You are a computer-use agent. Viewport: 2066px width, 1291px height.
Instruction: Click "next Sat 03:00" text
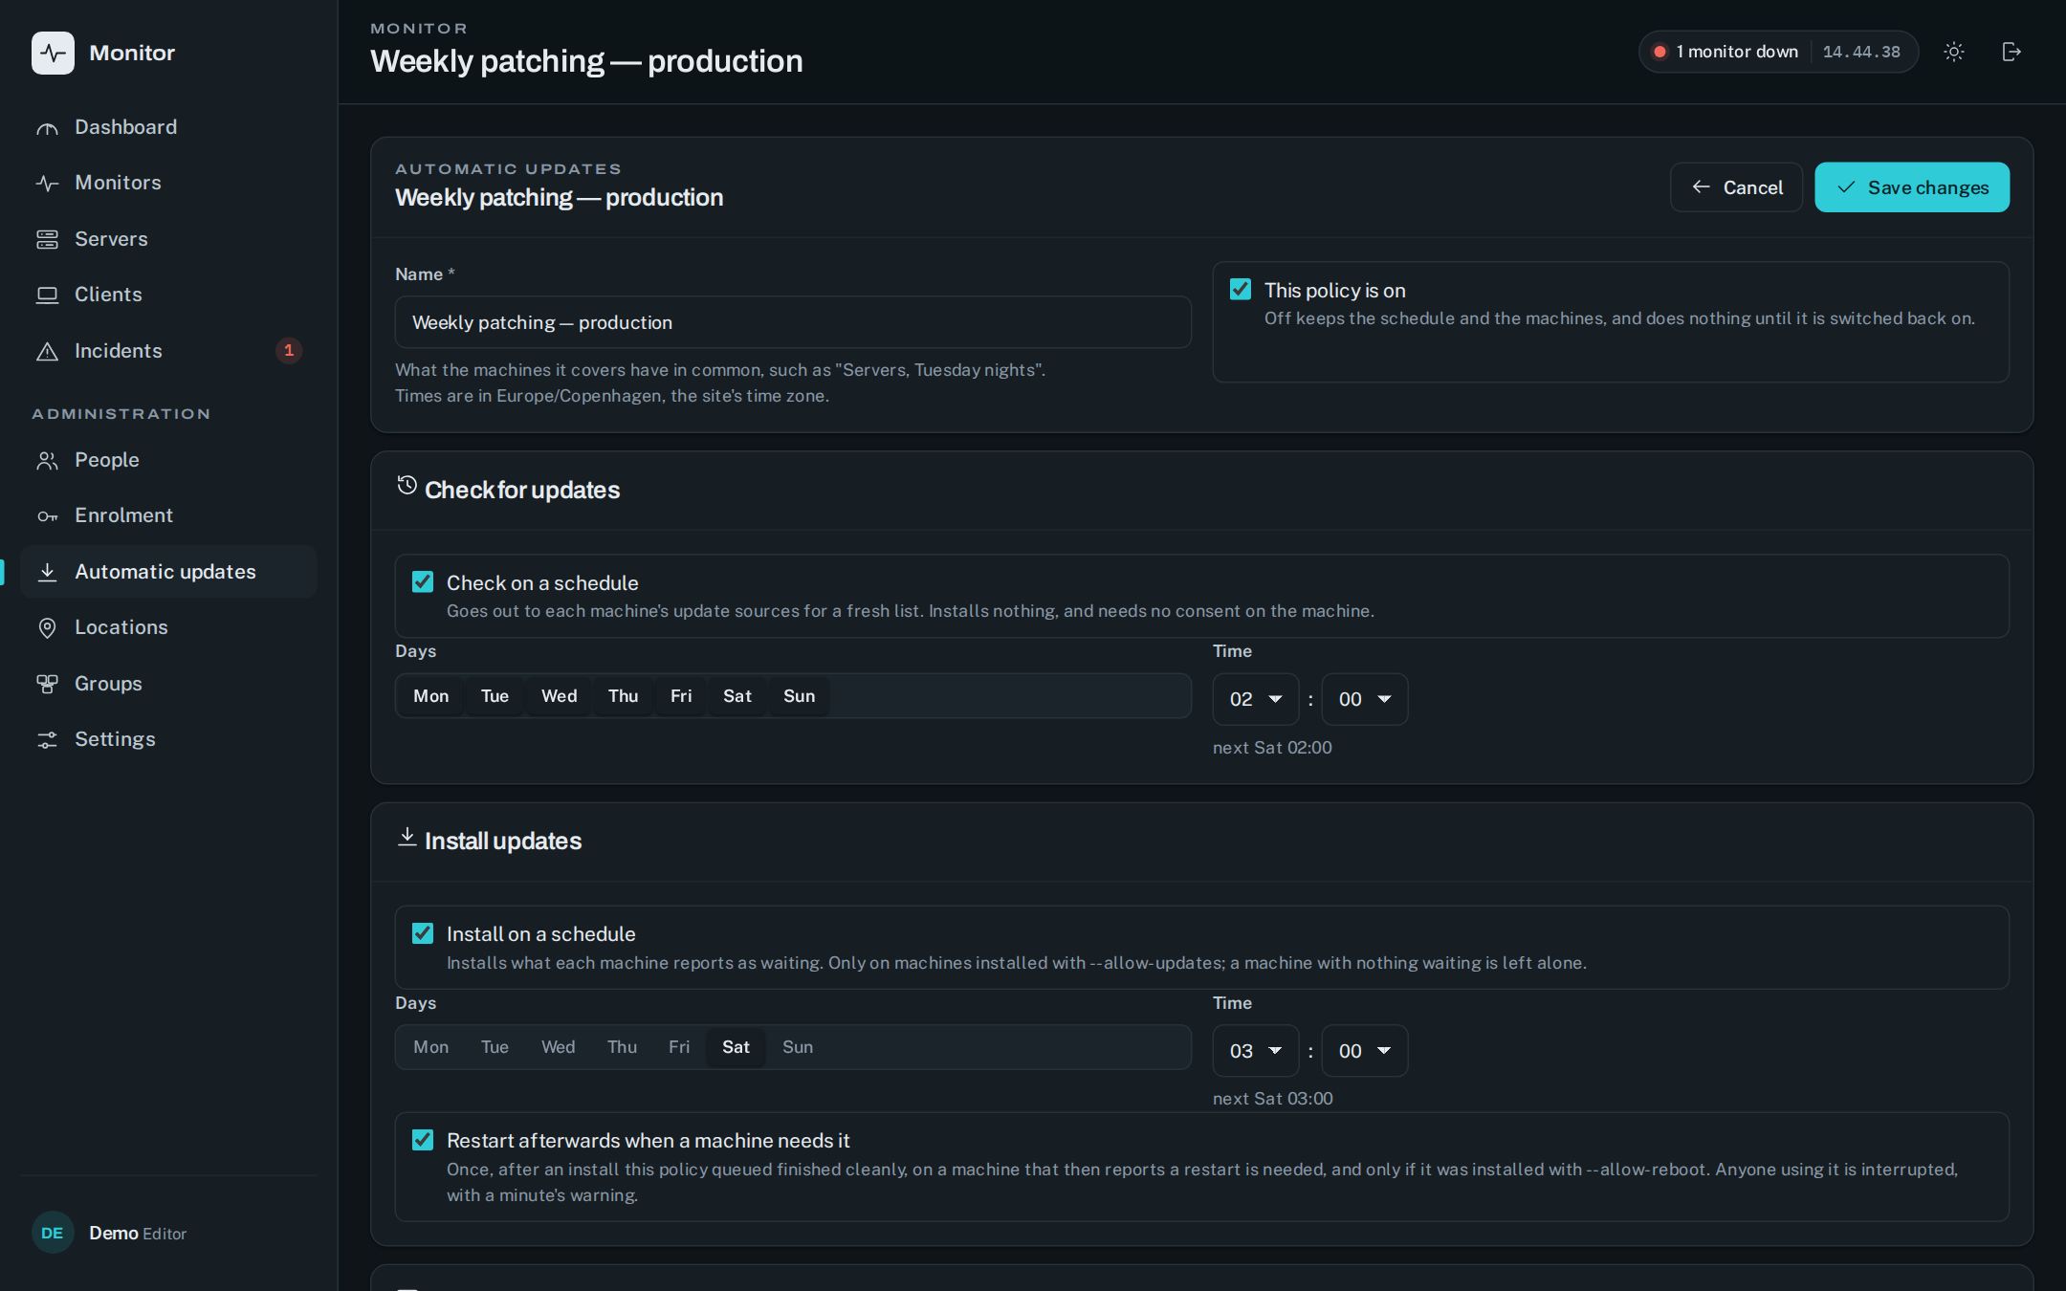coord(1272,1099)
